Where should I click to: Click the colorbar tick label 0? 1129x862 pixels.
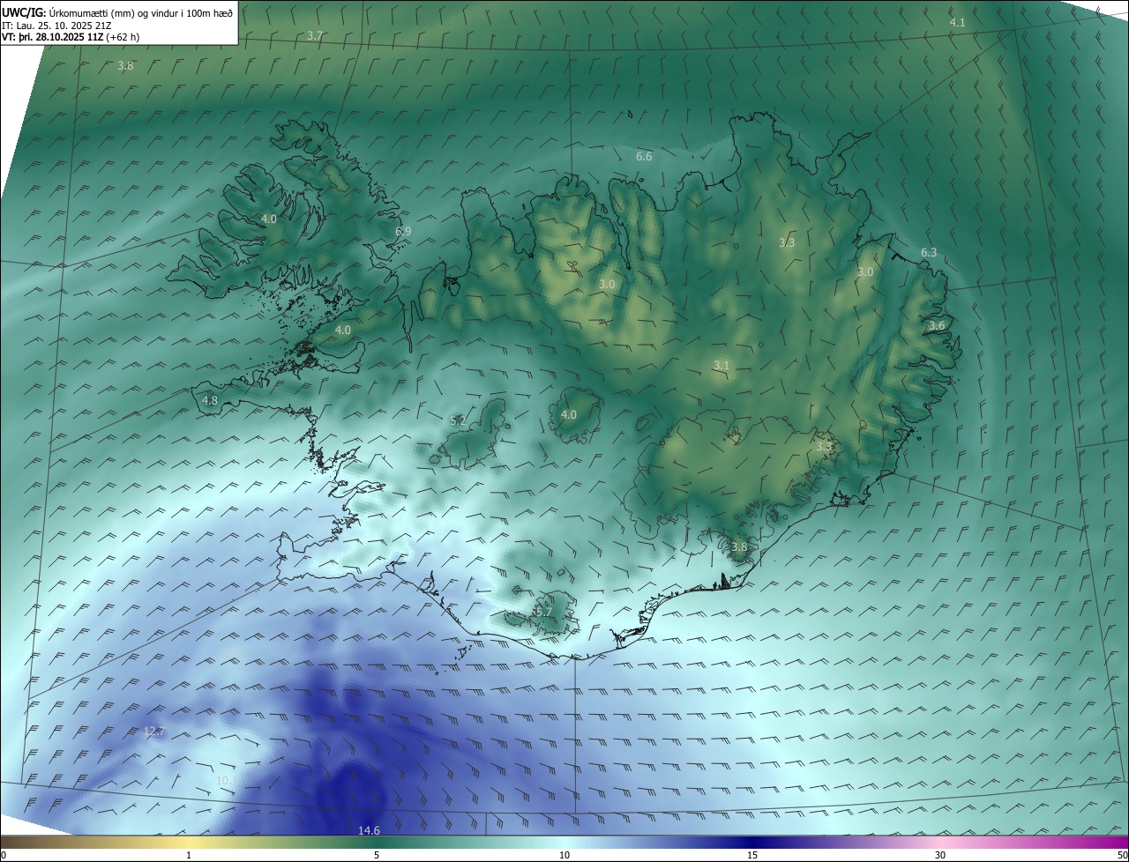coord(4,855)
